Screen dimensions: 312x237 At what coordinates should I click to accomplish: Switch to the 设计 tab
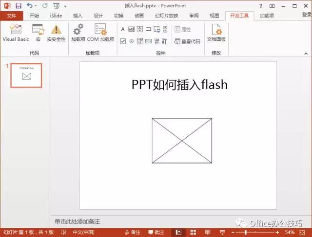[x=98, y=16]
